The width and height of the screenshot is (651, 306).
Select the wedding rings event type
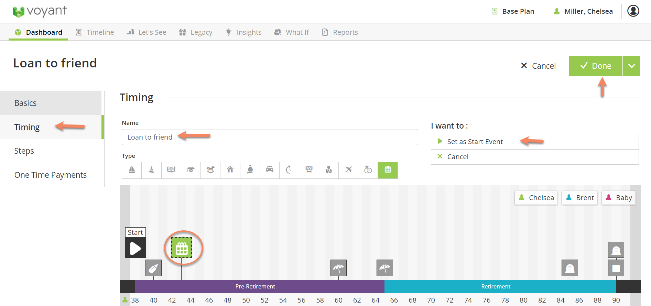coord(368,170)
